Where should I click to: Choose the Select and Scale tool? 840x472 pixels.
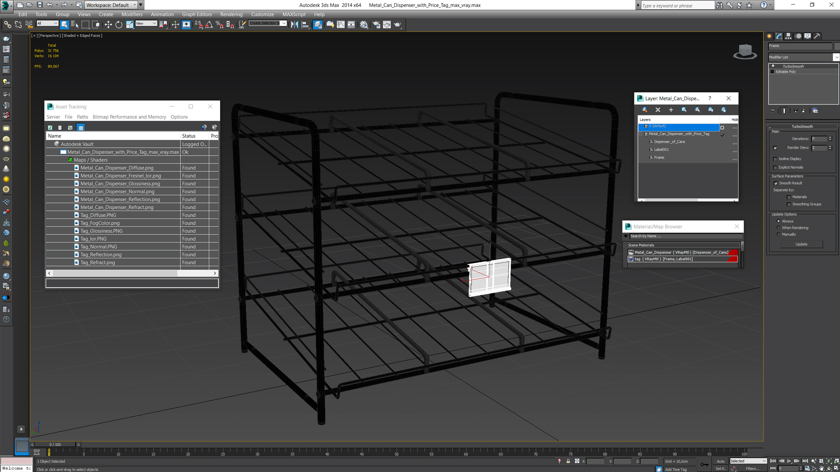[x=130, y=24]
